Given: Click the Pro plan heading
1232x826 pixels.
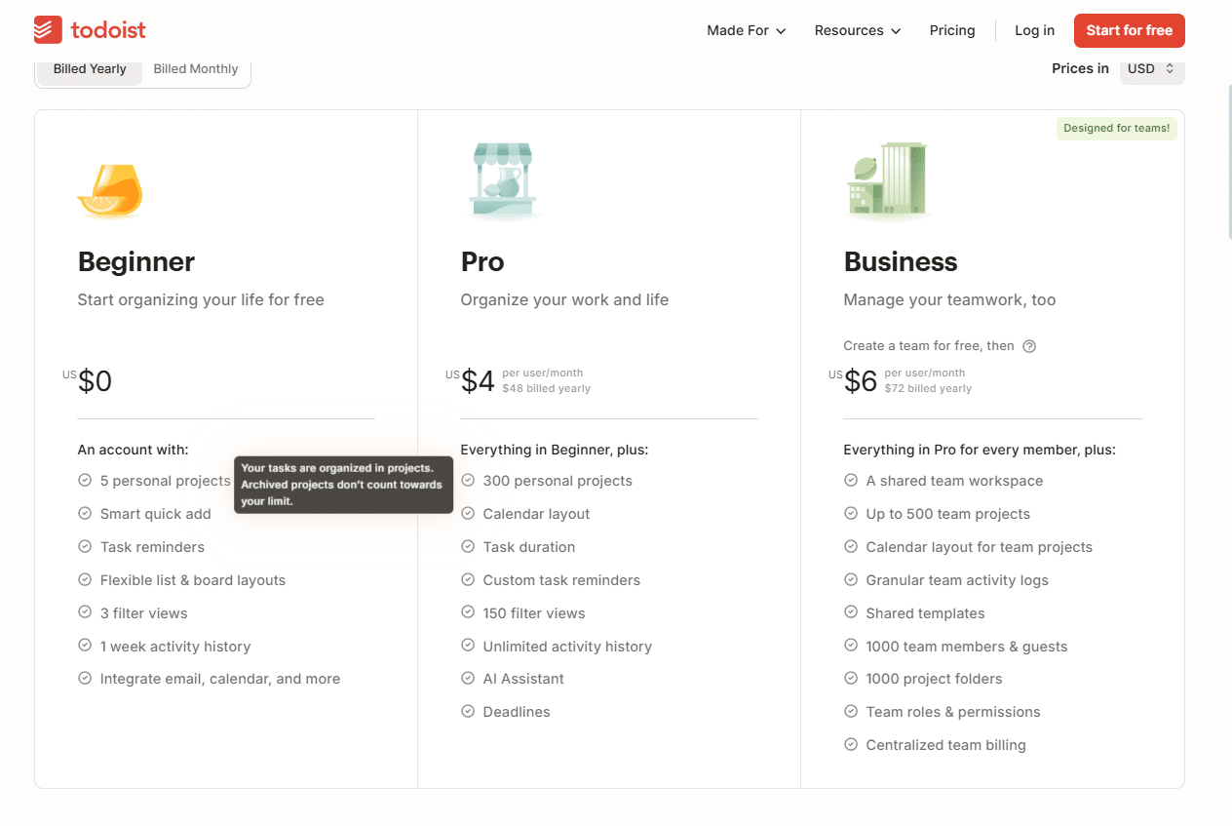Looking at the screenshot, I should [x=482, y=261].
